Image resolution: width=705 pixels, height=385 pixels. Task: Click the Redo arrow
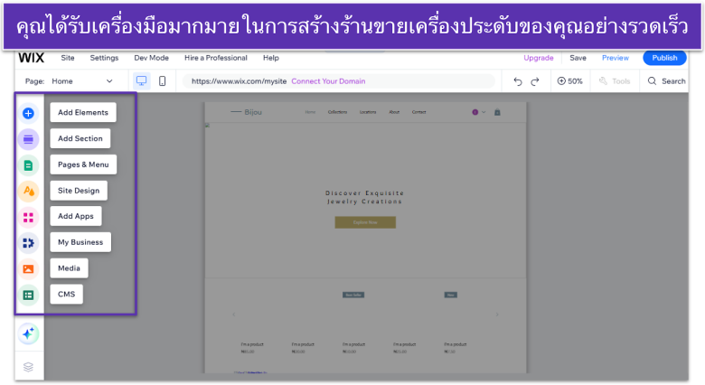pos(535,81)
